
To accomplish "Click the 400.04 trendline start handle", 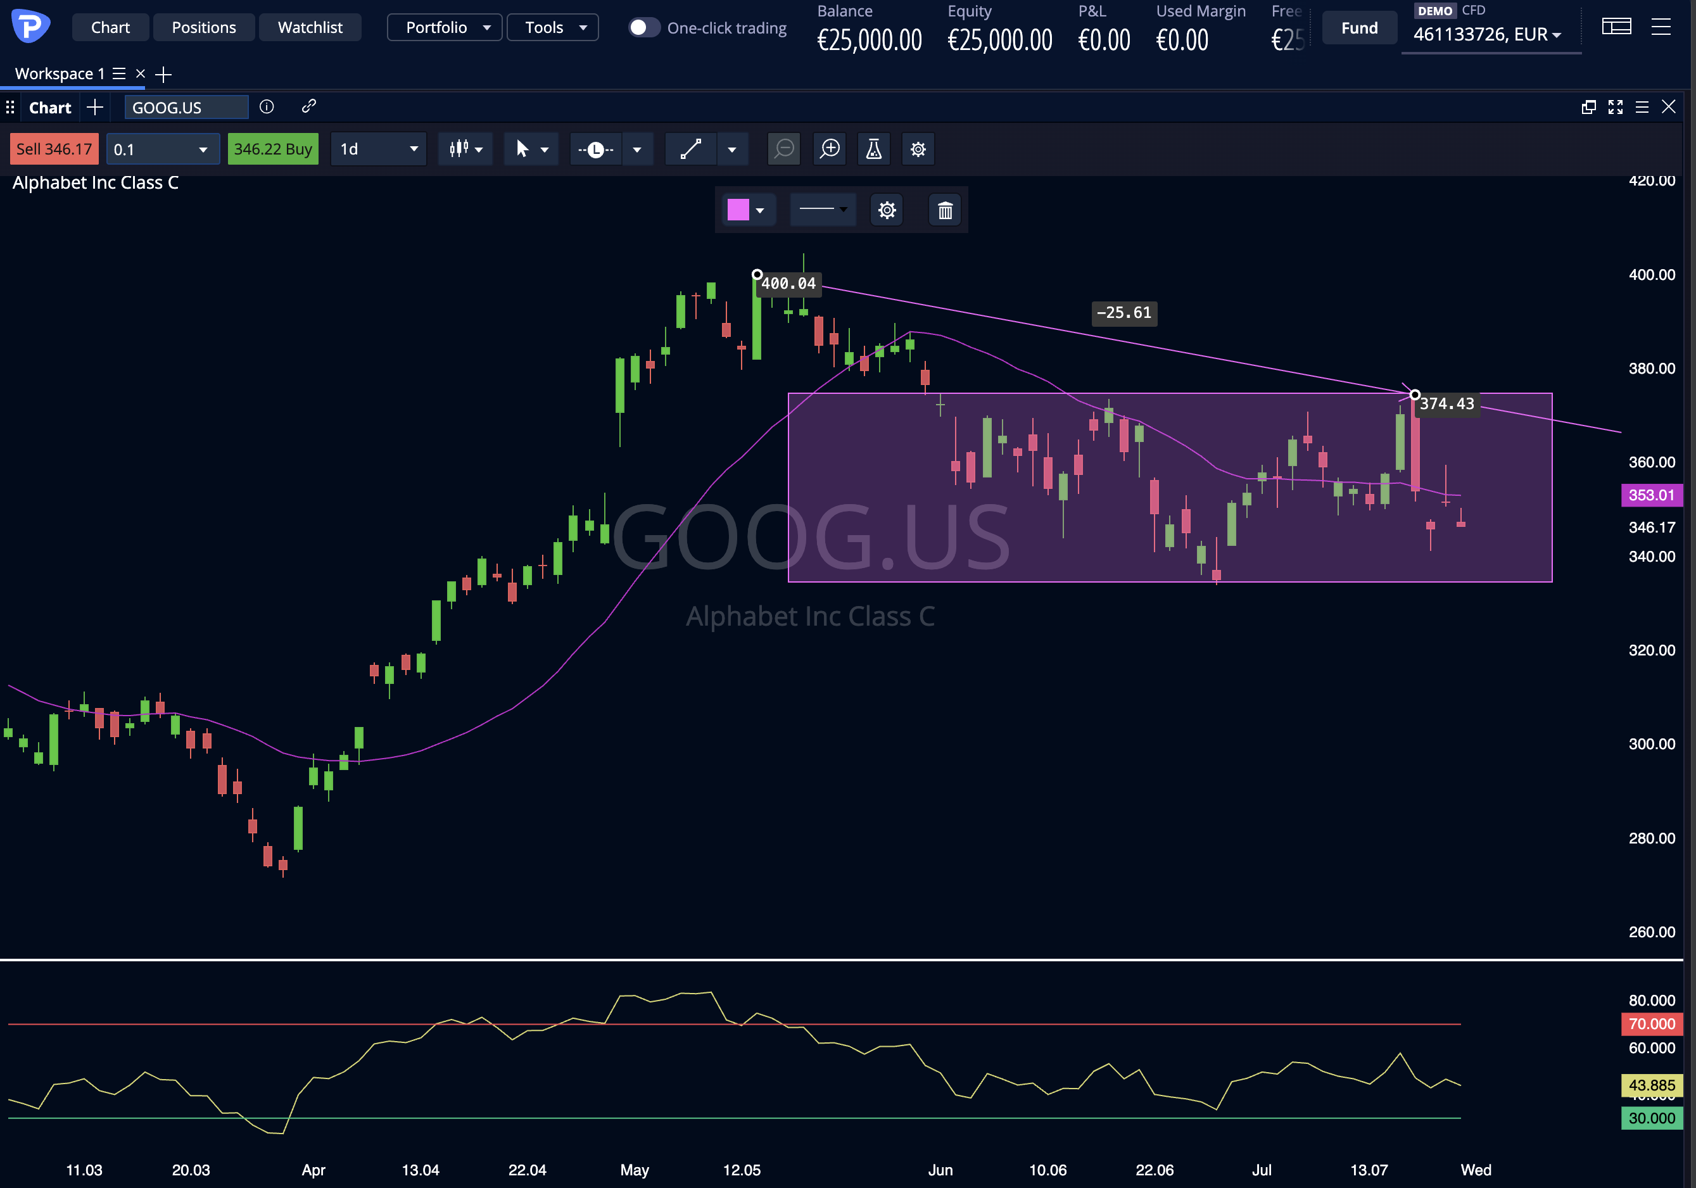I will point(757,275).
